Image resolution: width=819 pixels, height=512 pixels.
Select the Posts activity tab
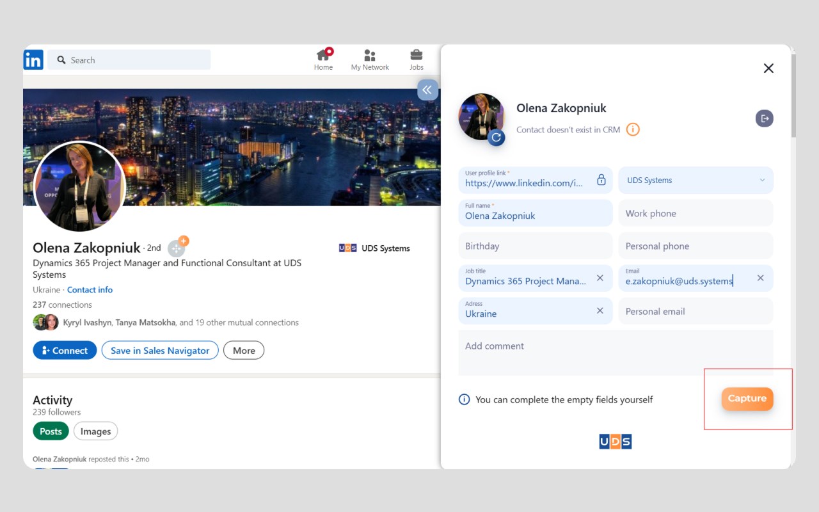[51, 431]
